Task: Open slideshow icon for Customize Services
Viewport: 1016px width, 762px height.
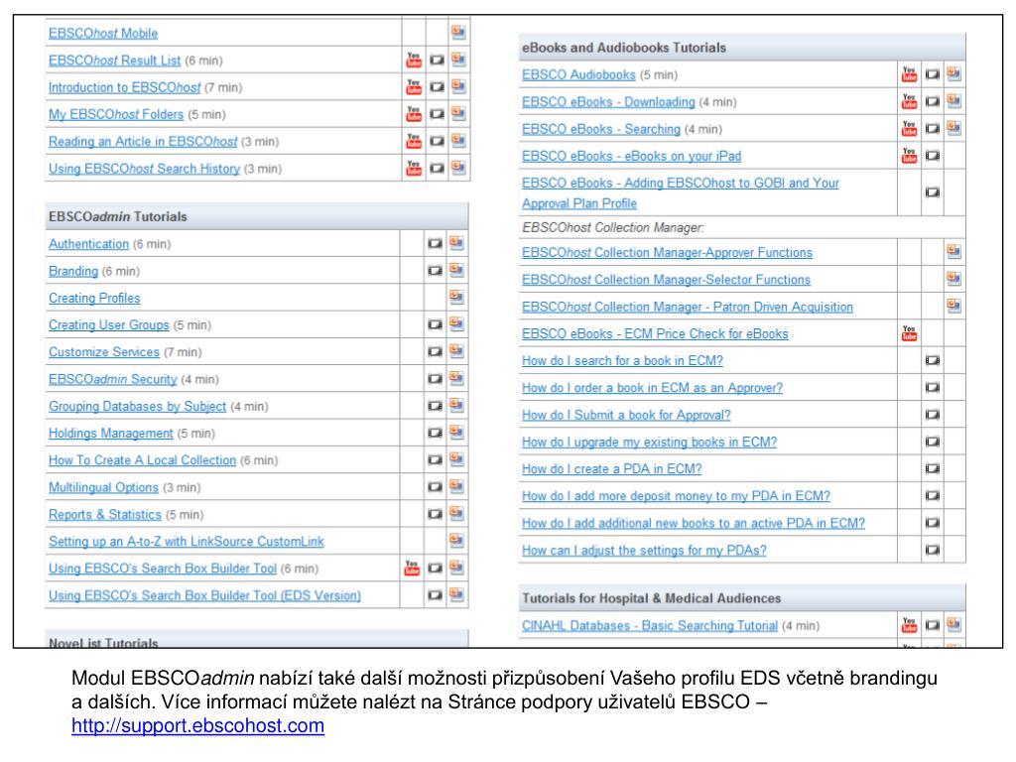Action: [456, 351]
